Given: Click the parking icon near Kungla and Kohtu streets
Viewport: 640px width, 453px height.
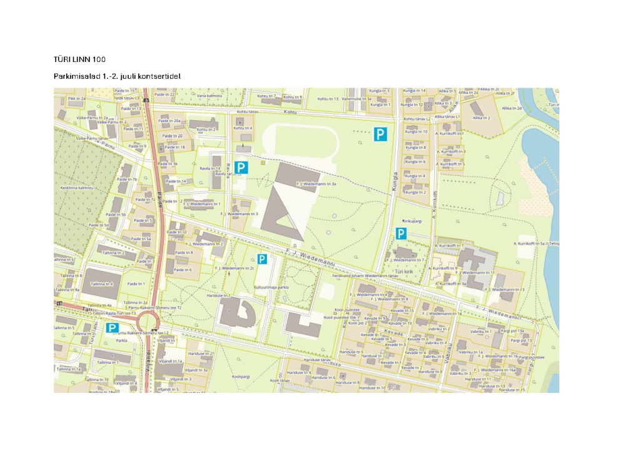Looking at the screenshot, I should pos(380,134).
